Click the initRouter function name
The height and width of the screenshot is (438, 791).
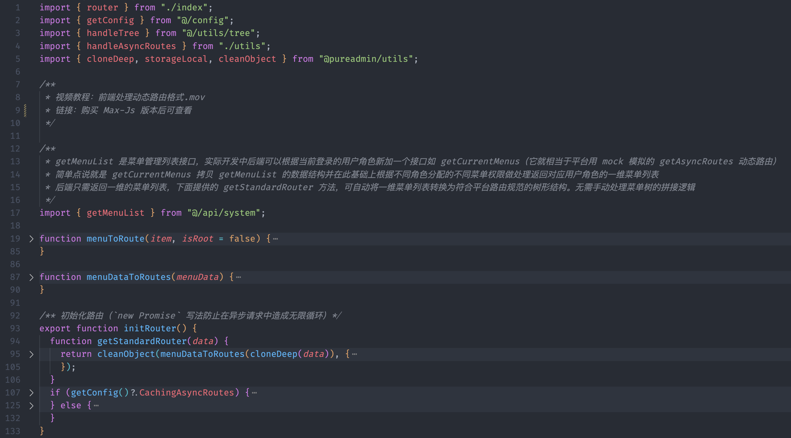point(150,328)
